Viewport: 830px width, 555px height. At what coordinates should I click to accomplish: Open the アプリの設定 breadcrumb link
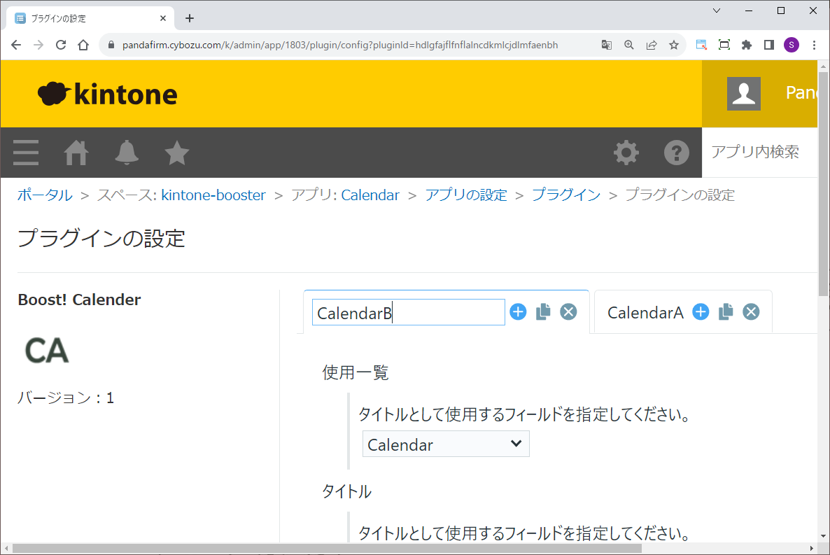click(x=465, y=195)
